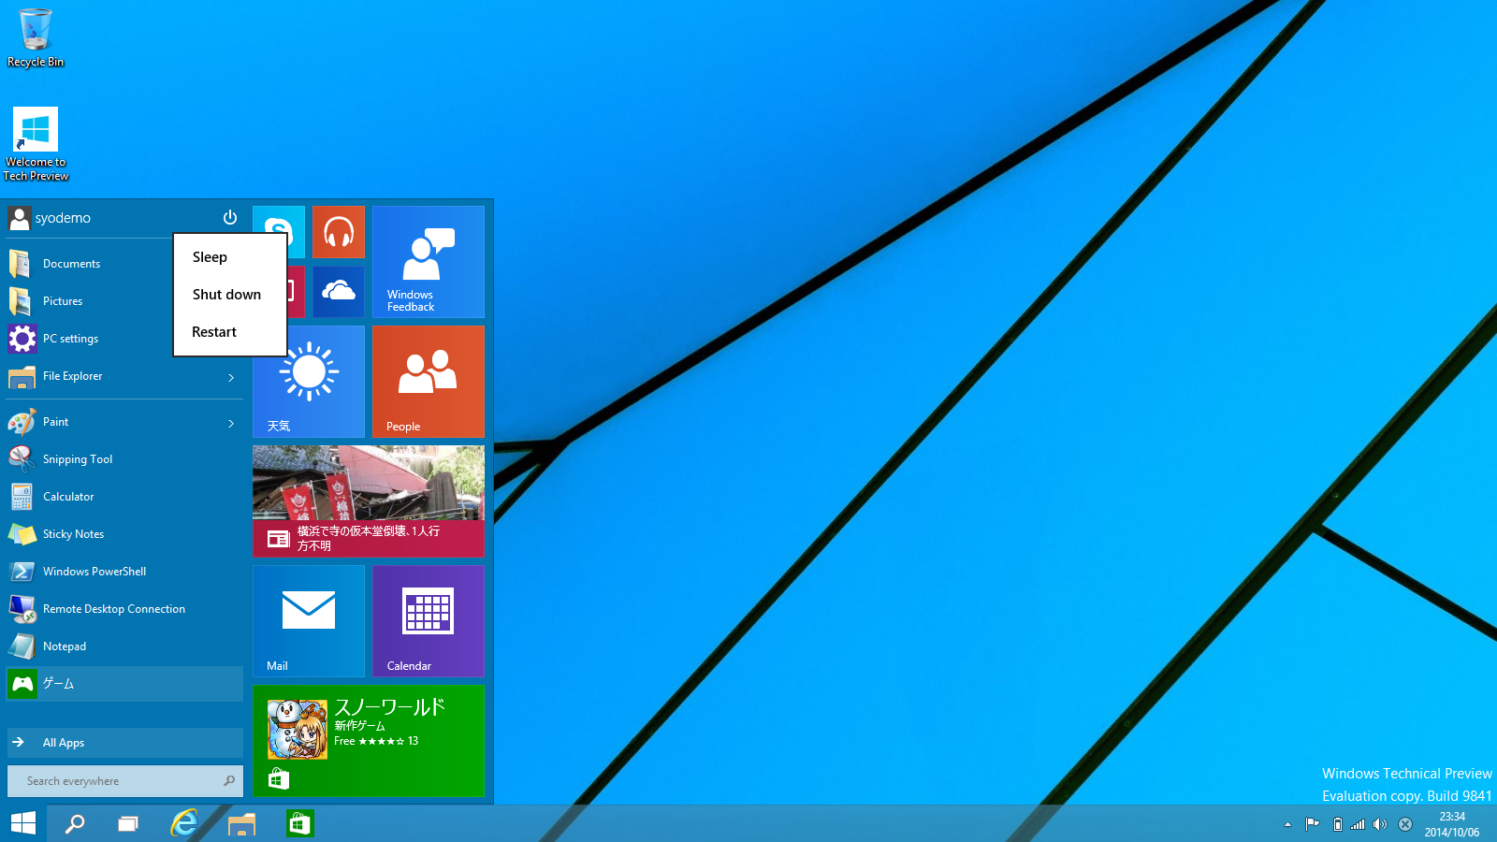Screen dimensions: 1497x842
Task: Expand the Paint jump list arrow
Action: (231, 423)
